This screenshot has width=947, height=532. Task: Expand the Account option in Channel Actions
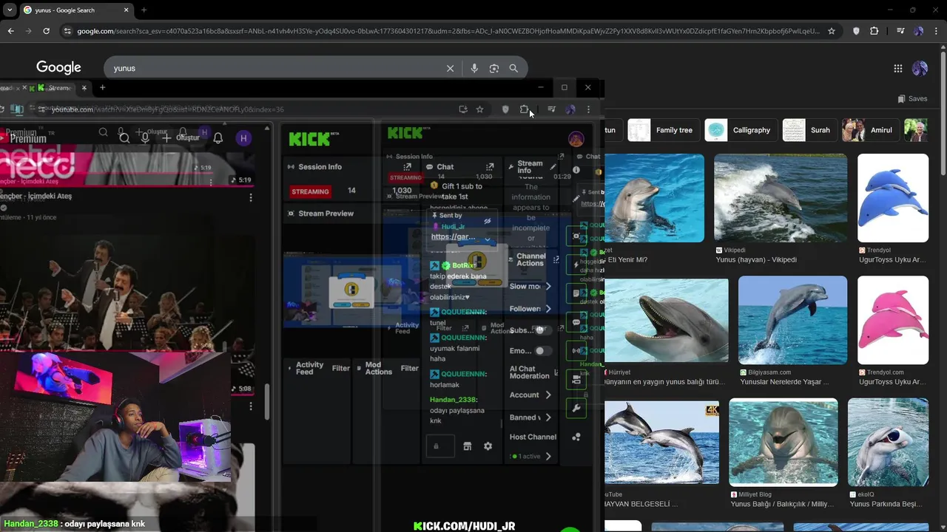548,395
